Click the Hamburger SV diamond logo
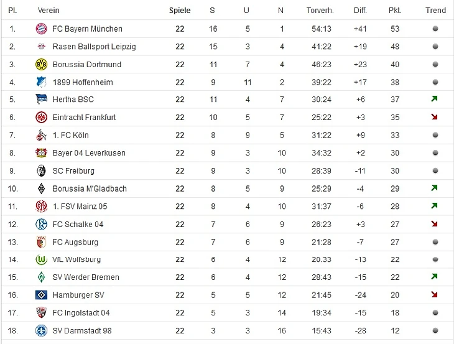Screen dimensions: 454x344 [41, 295]
